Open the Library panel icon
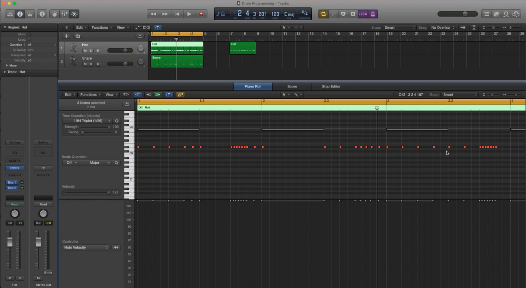526x288 pixels. click(10, 14)
